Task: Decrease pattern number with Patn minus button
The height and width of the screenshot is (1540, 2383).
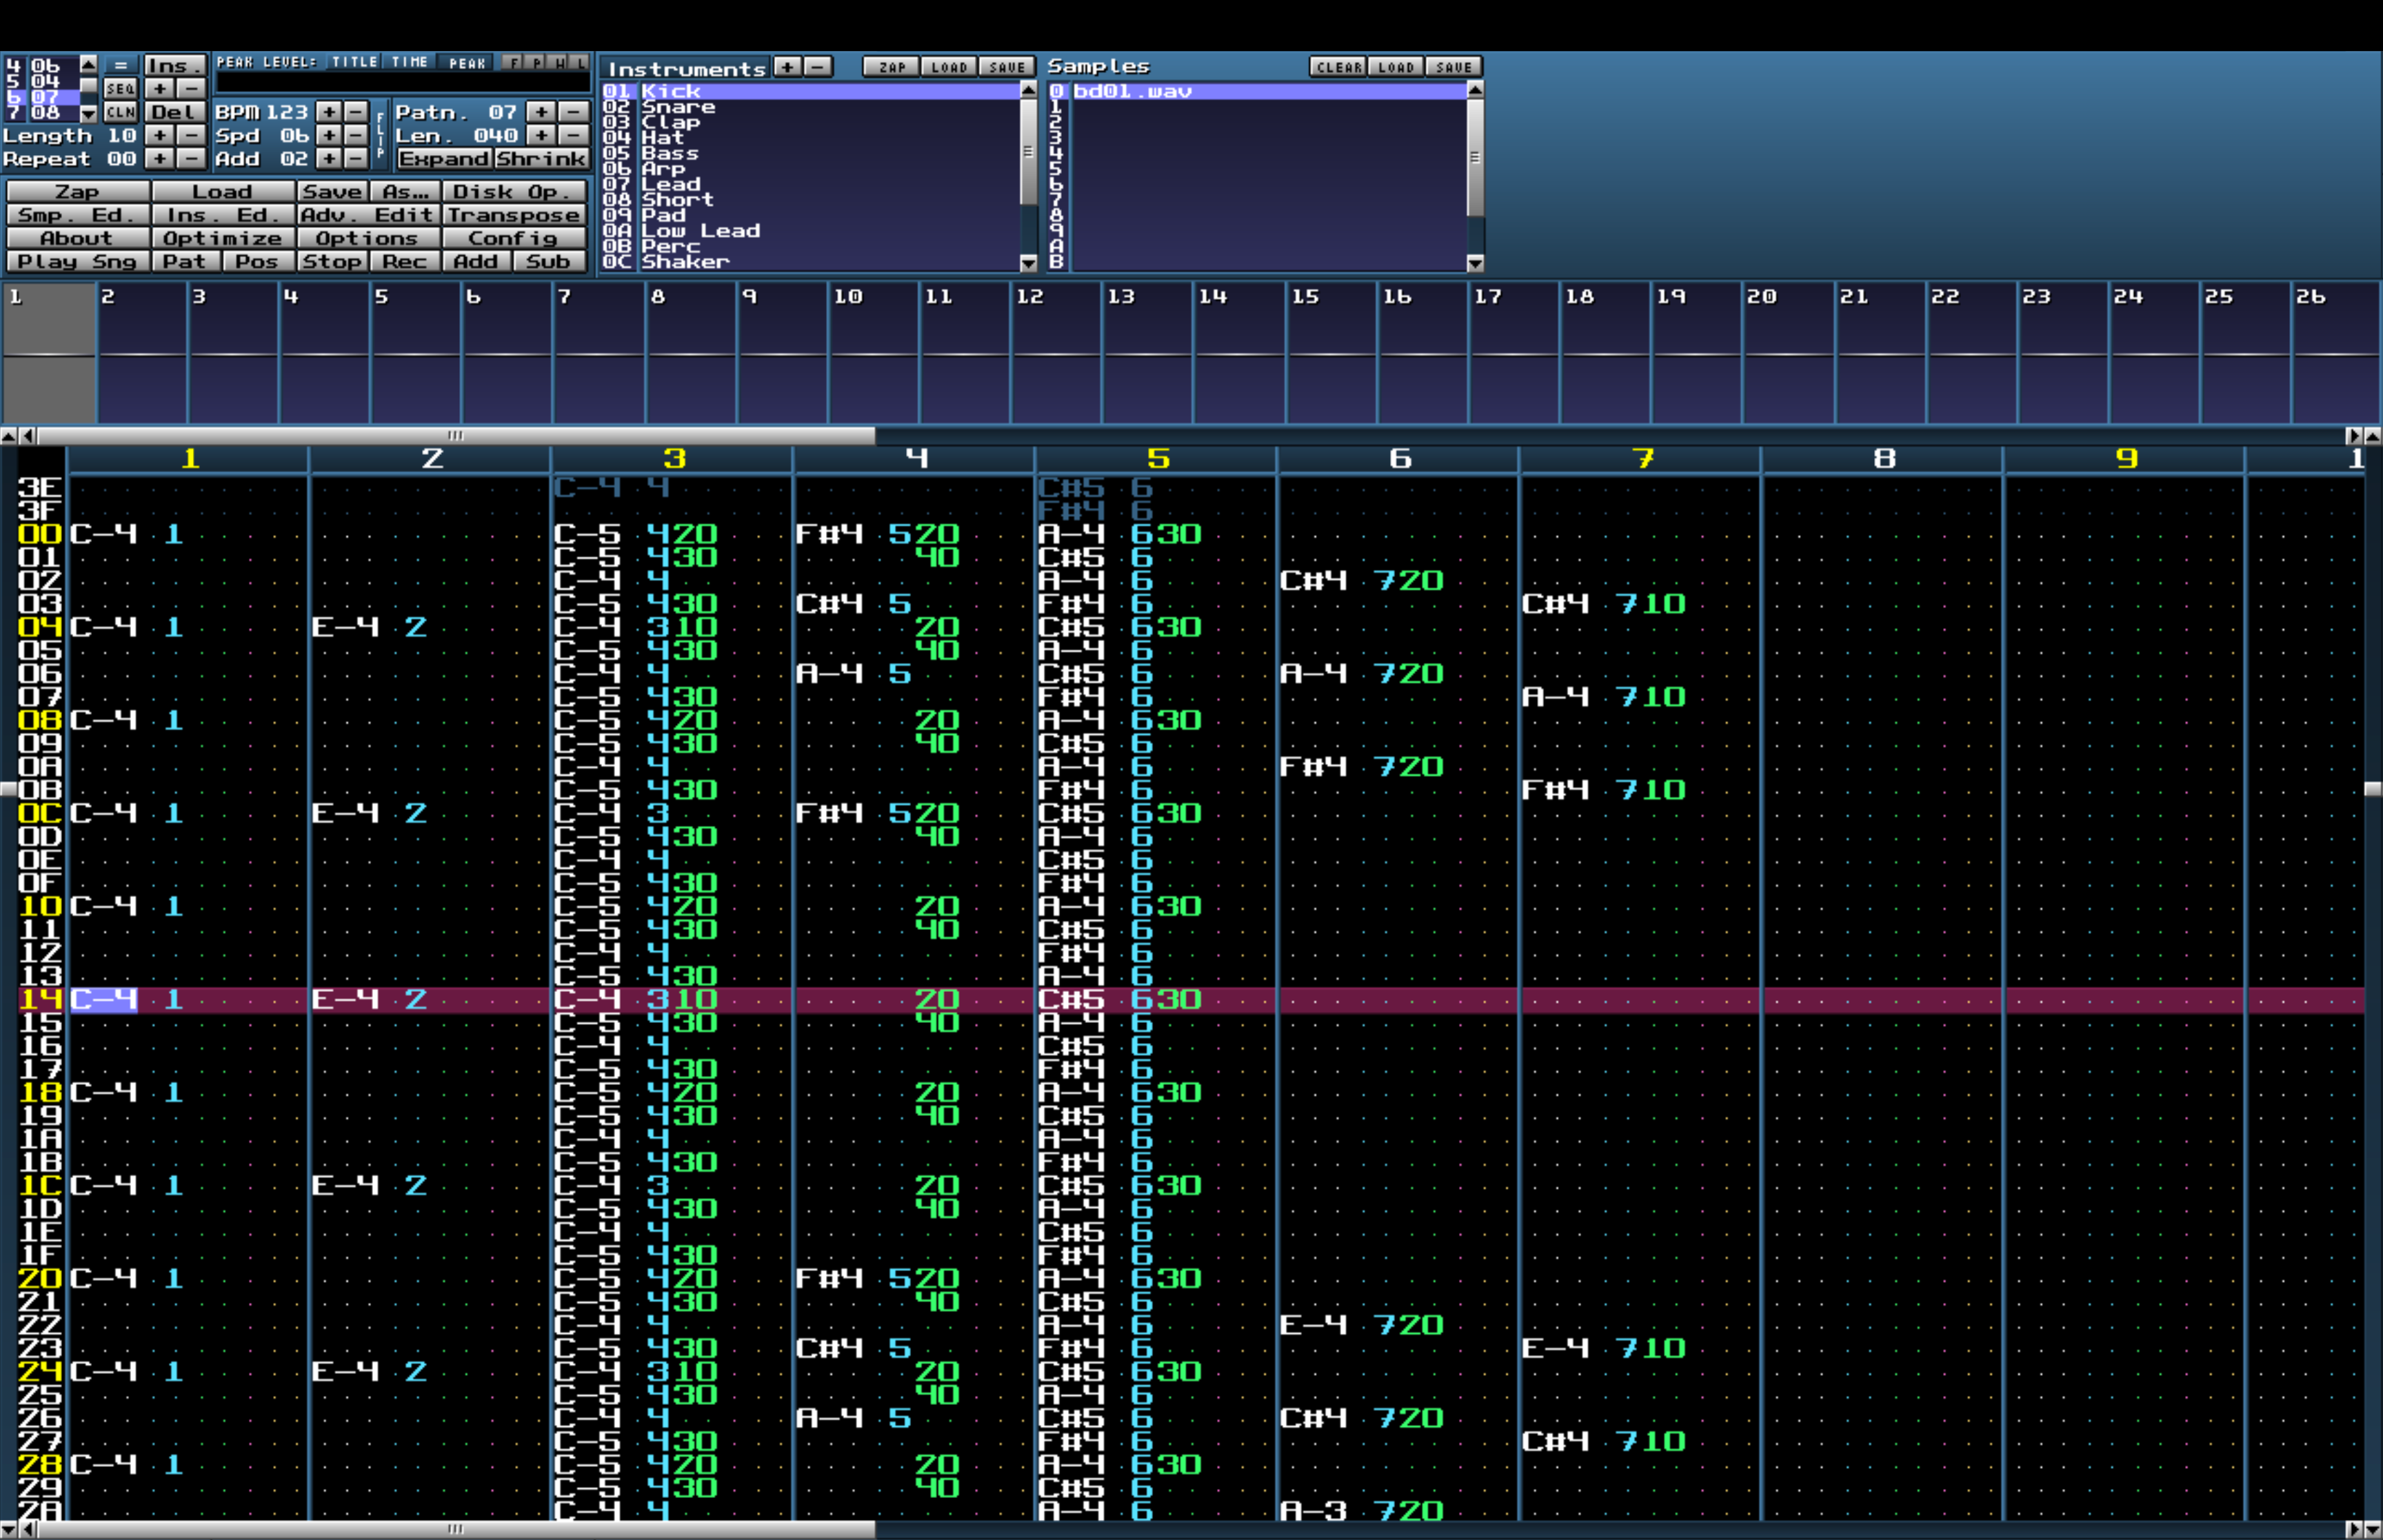Action: (x=573, y=112)
